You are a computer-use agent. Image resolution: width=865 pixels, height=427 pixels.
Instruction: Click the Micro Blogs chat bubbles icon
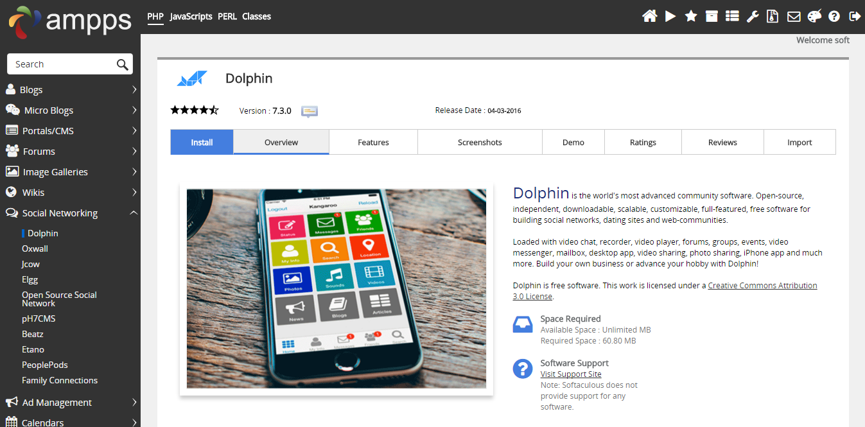pyautogui.click(x=12, y=110)
